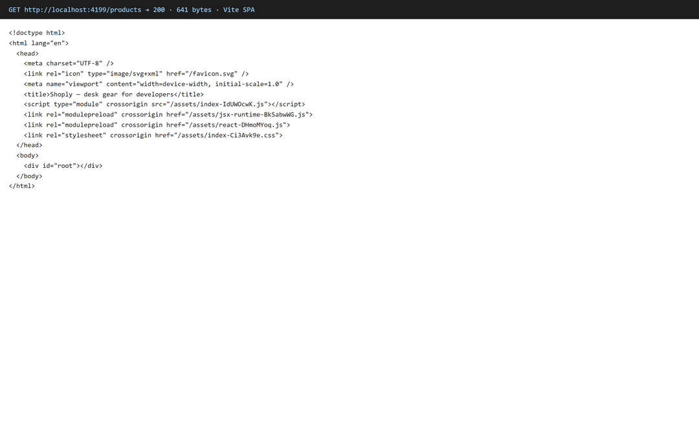
Task: Click the meta name="viewport" line
Action: click(159, 84)
